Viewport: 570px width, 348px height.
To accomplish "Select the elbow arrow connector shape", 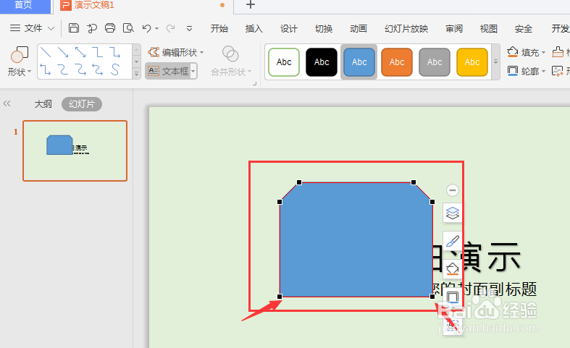I will point(115,52).
